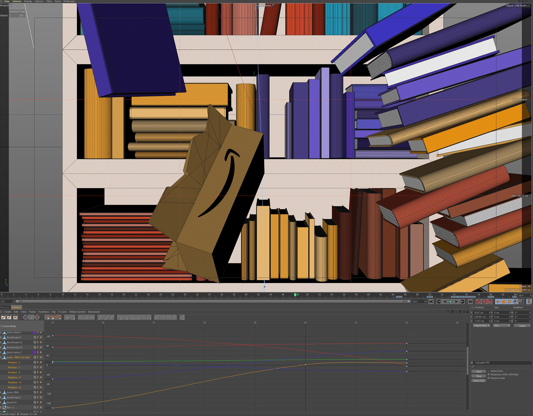Apply ease-out curve tangent icon
This screenshot has height=416, width=533.
[112, 317]
